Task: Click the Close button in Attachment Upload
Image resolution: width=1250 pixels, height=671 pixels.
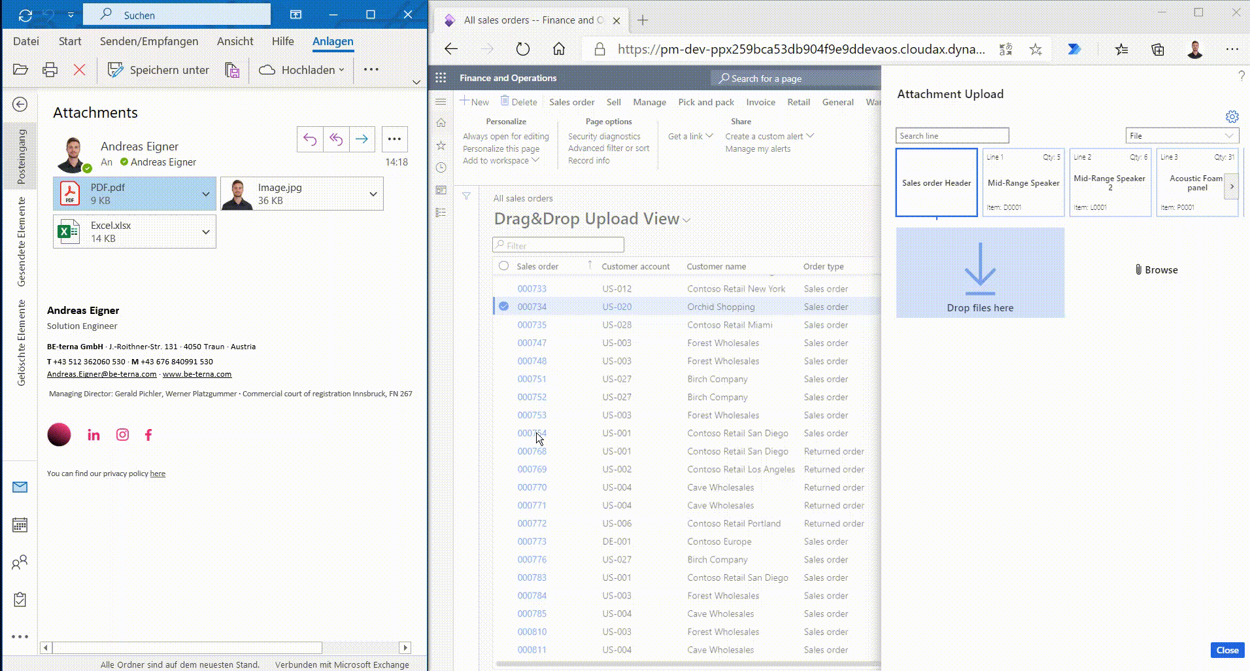Action: pos(1227,650)
